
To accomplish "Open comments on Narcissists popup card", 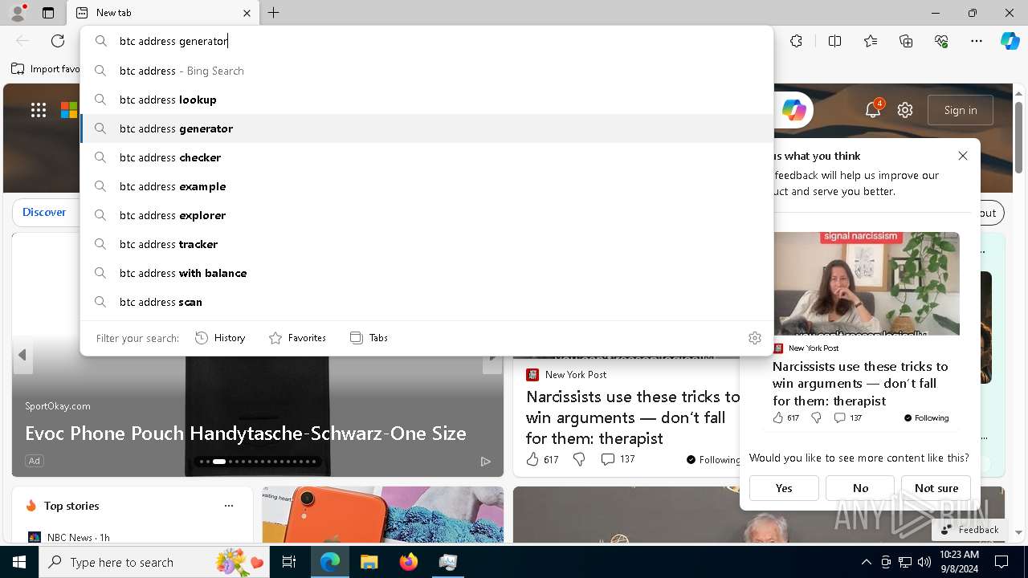I will click(847, 417).
